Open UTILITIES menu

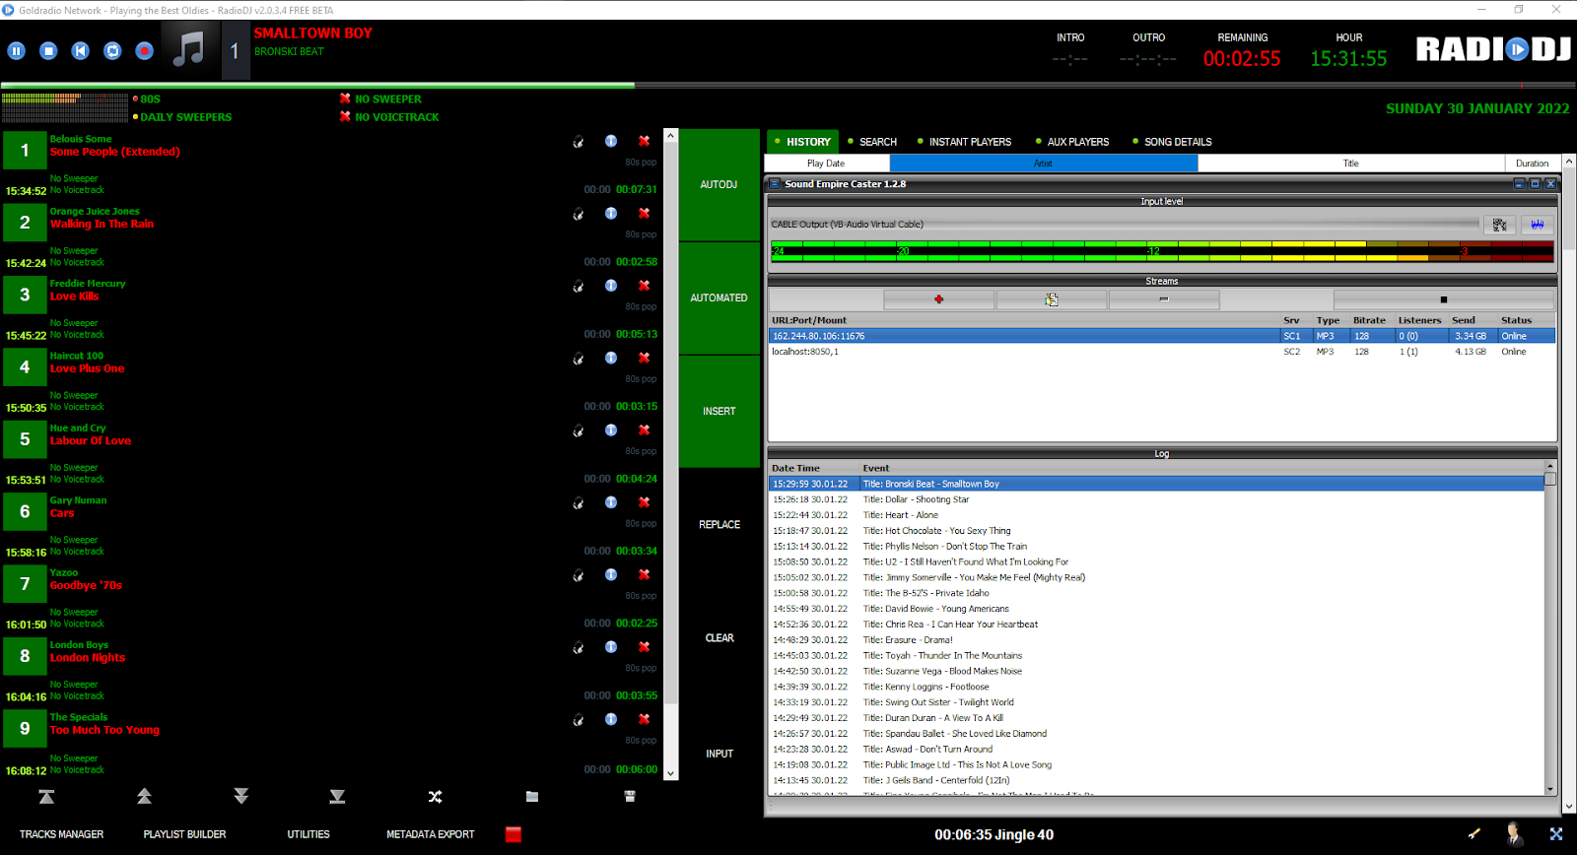(309, 834)
